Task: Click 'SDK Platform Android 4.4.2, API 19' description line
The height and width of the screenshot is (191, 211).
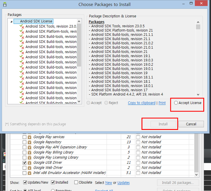Action: pos(126,94)
